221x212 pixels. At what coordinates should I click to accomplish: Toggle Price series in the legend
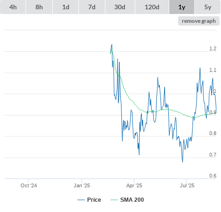tap(94, 200)
